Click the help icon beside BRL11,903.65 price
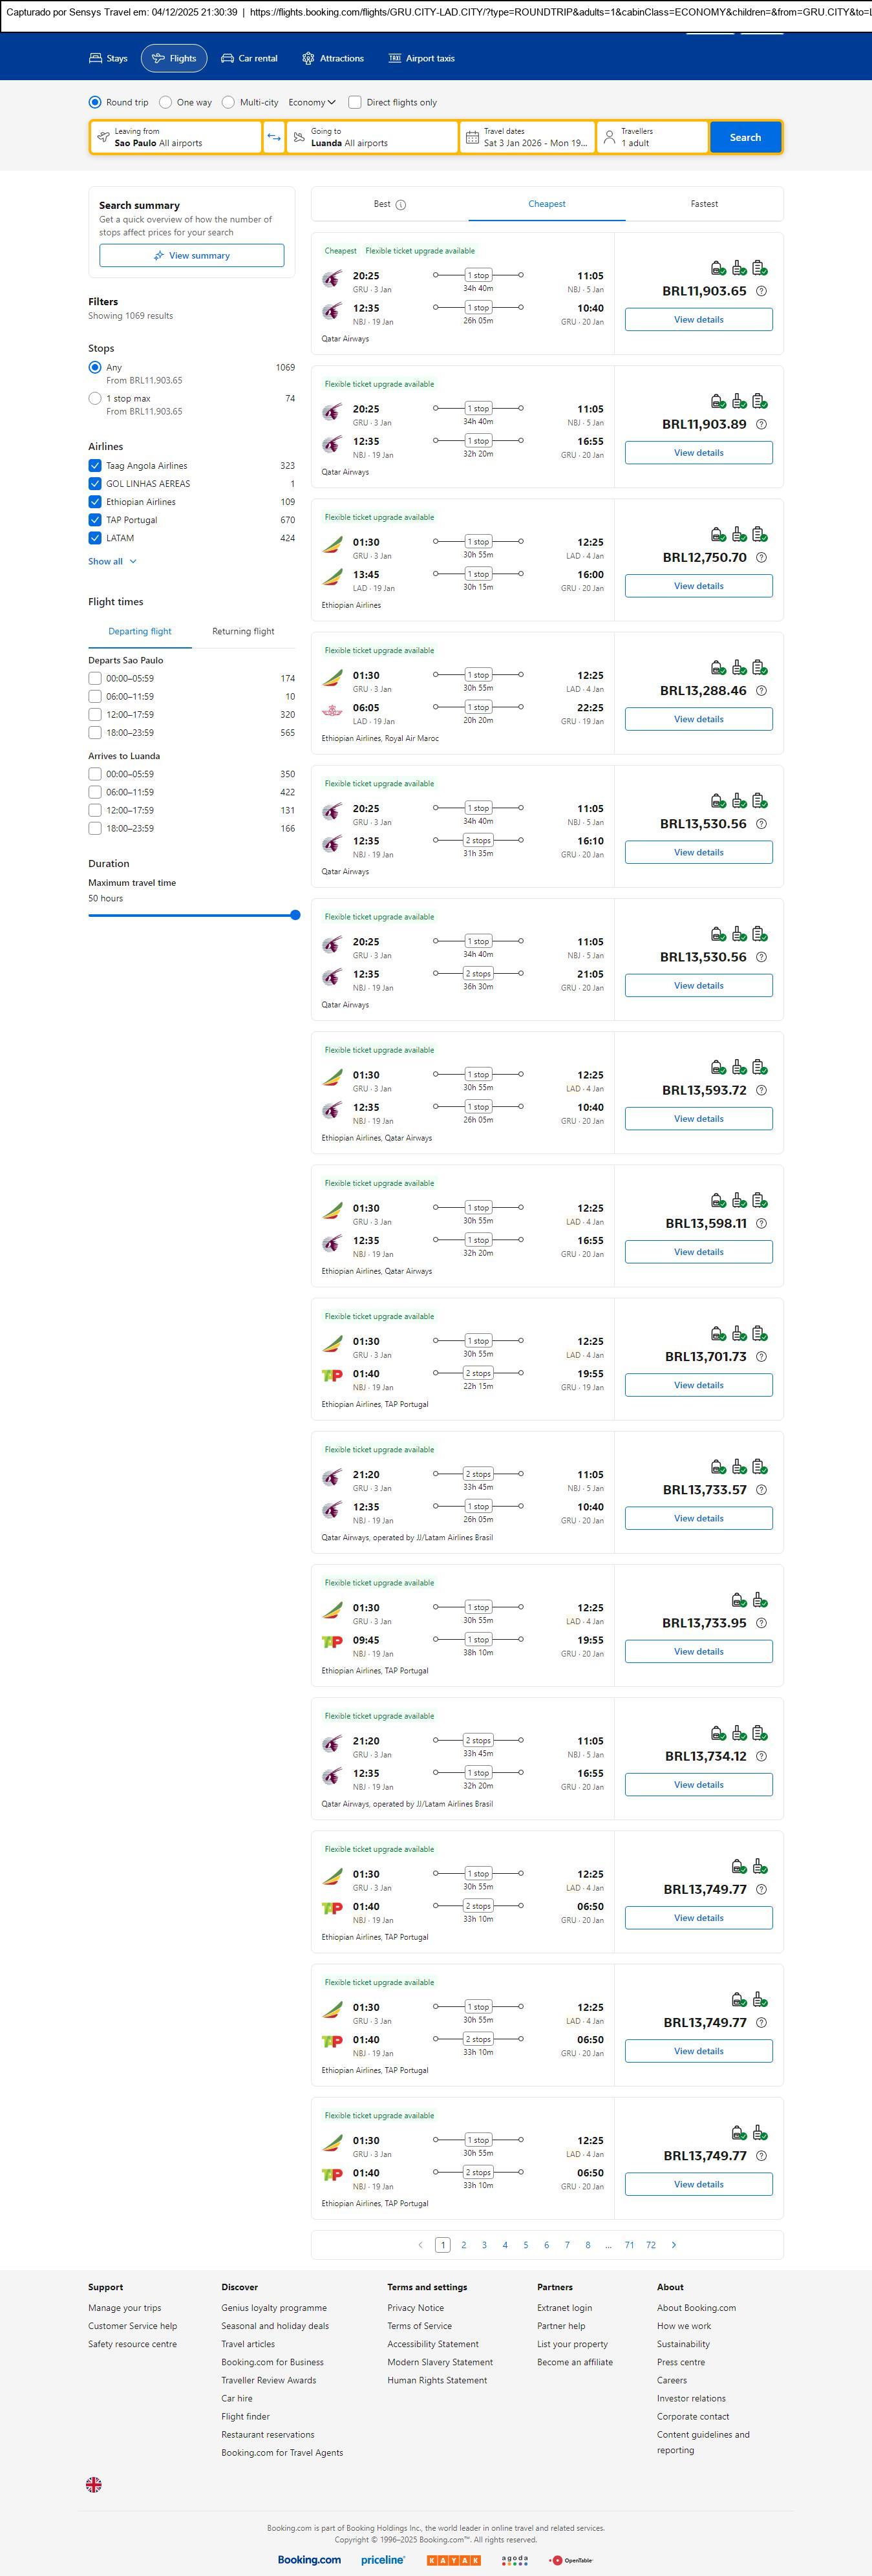Screen dimensions: 872x2576 pos(761,291)
